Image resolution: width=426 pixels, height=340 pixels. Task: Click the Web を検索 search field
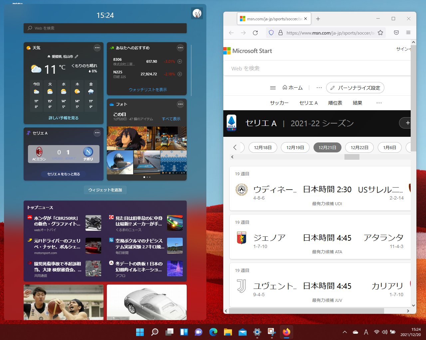[105, 28]
